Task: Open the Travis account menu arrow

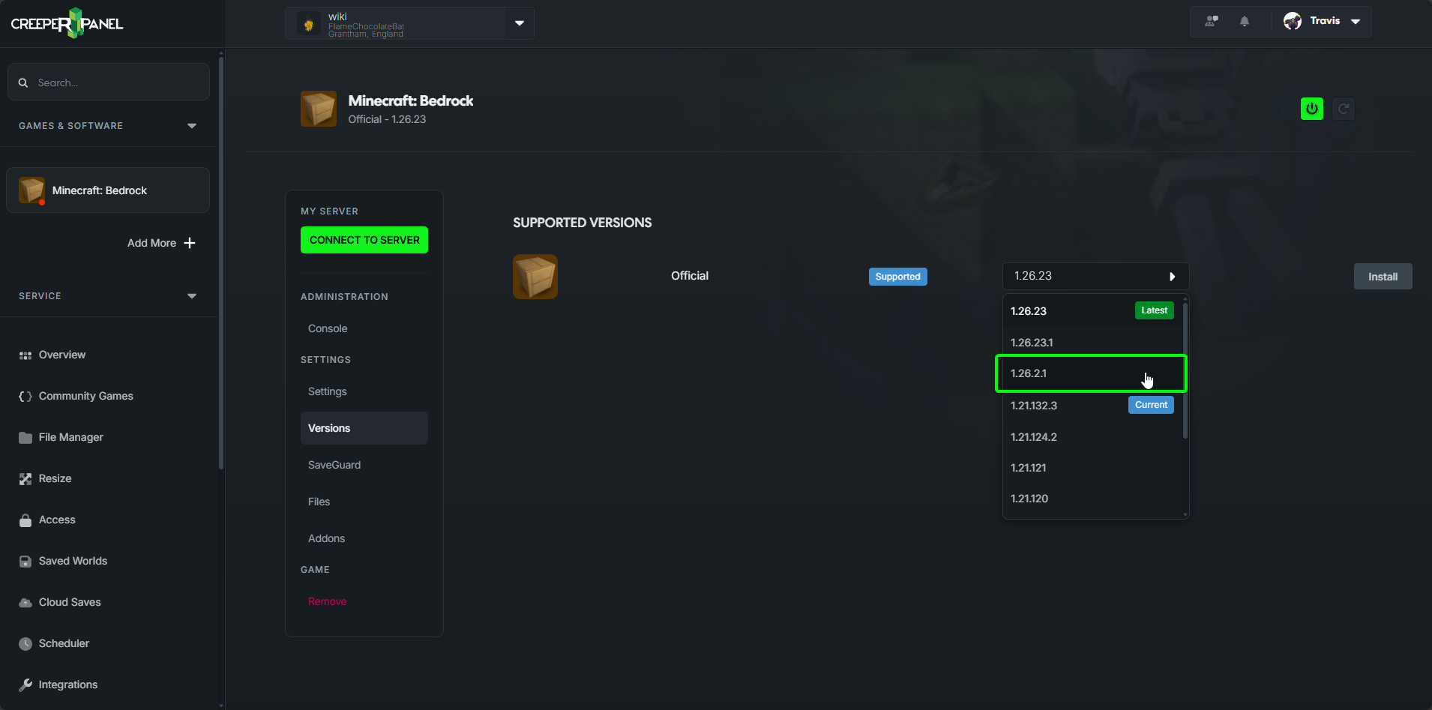Action: [x=1356, y=22]
